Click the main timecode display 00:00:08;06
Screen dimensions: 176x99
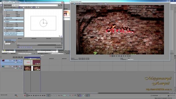click(18, 57)
